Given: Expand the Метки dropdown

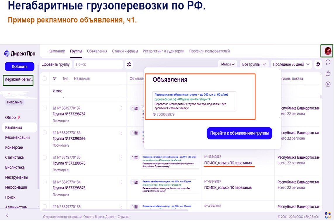Looking at the screenshot, I should click(x=228, y=64).
